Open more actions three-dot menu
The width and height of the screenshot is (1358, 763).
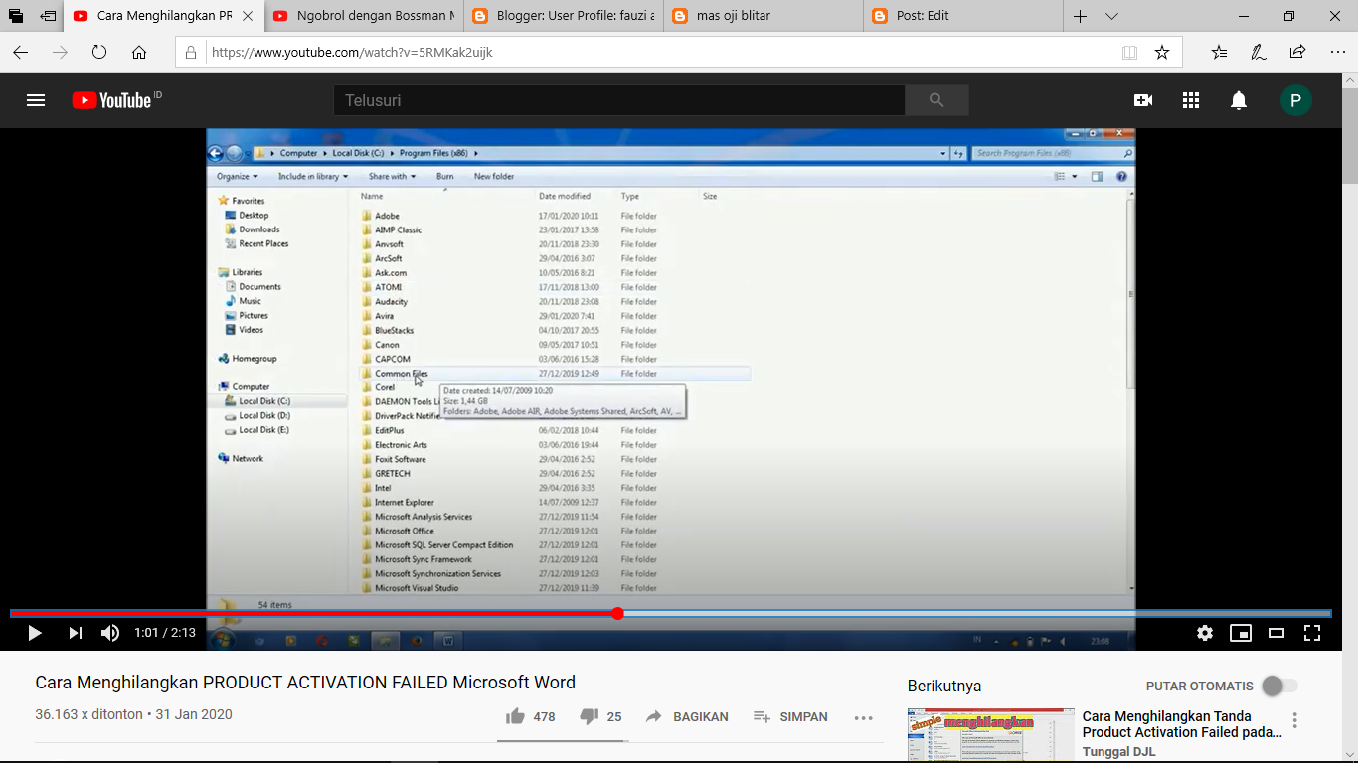pos(863,717)
